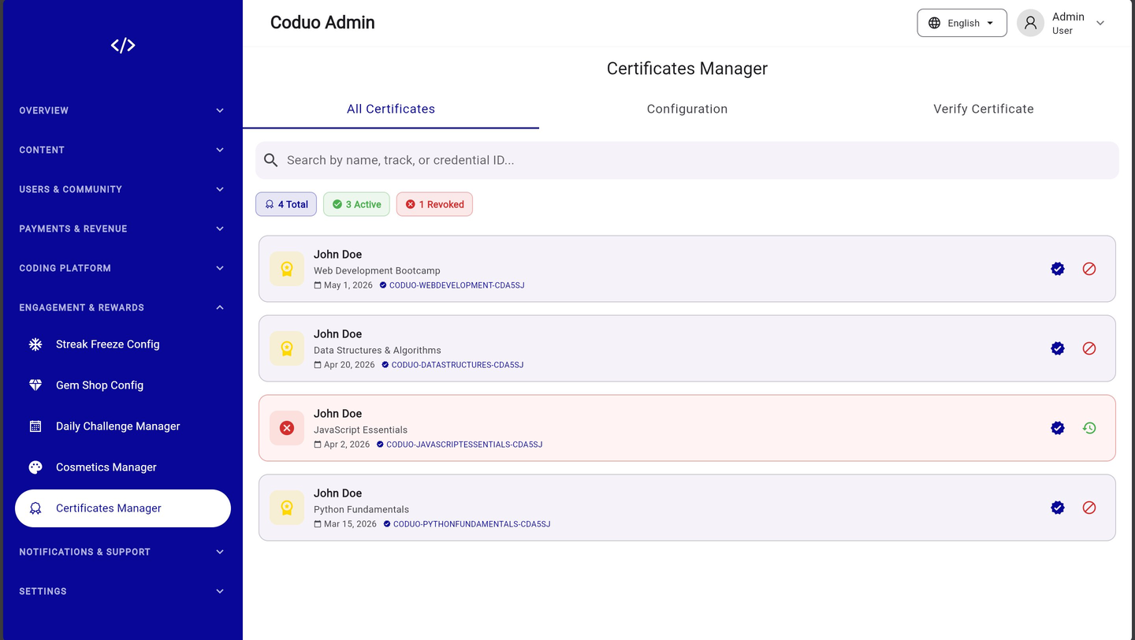Viewport: 1135px width, 640px height.
Task: Click the certificate search input field
Action: (x=687, y=160)
